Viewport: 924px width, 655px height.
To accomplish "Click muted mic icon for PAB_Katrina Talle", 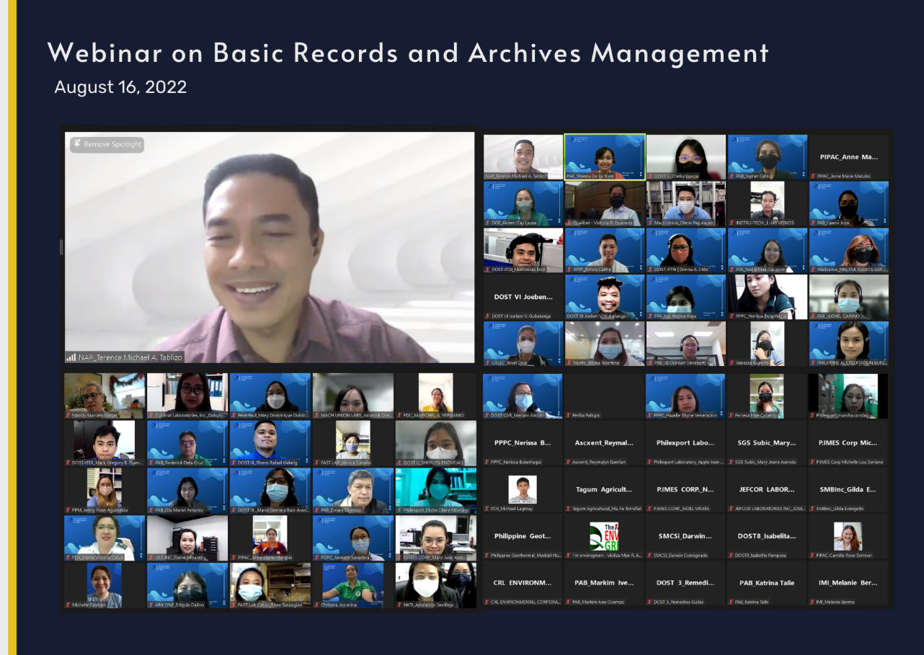I will click(x=732, y=602).
